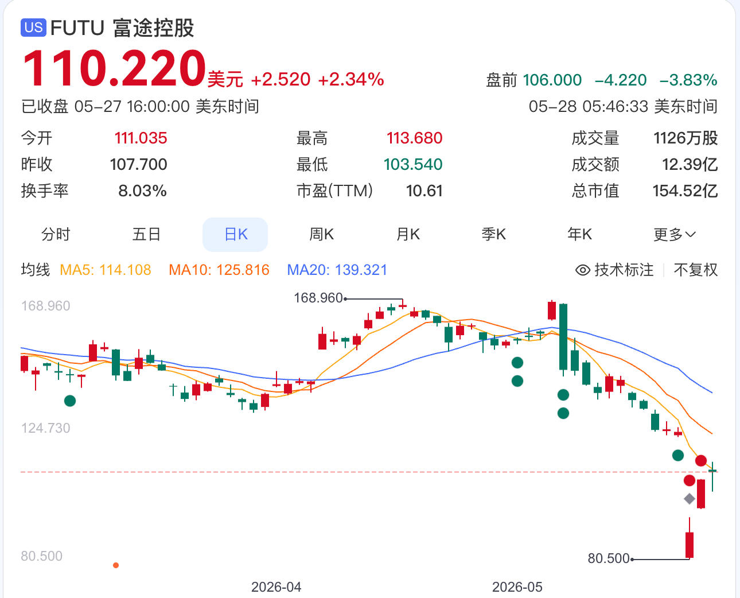Click the small orange dot near the chart bottom

pos(116,565)
